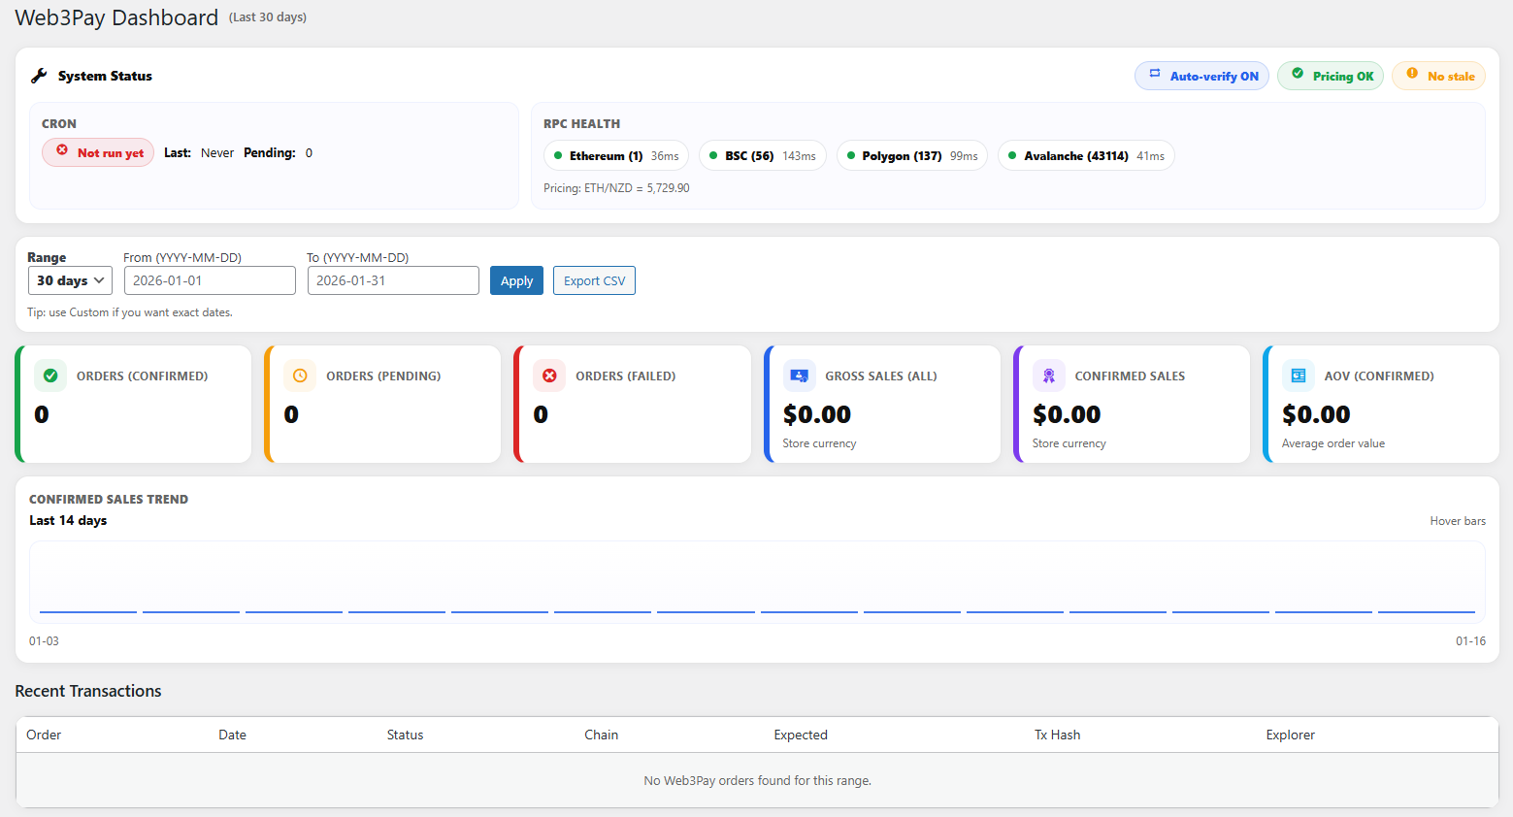Viewport: 1513px width, 817px height.
Task: Click the Web3Pay Dashboard title
Action: coord(116,17)
